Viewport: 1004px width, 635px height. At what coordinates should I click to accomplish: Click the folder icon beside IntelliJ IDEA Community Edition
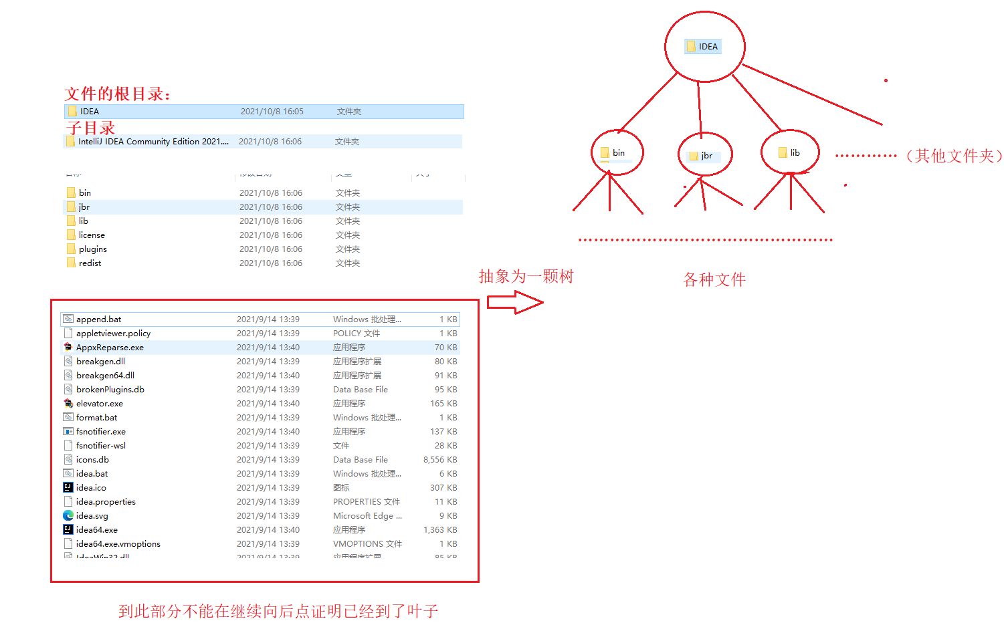(70, 142)
